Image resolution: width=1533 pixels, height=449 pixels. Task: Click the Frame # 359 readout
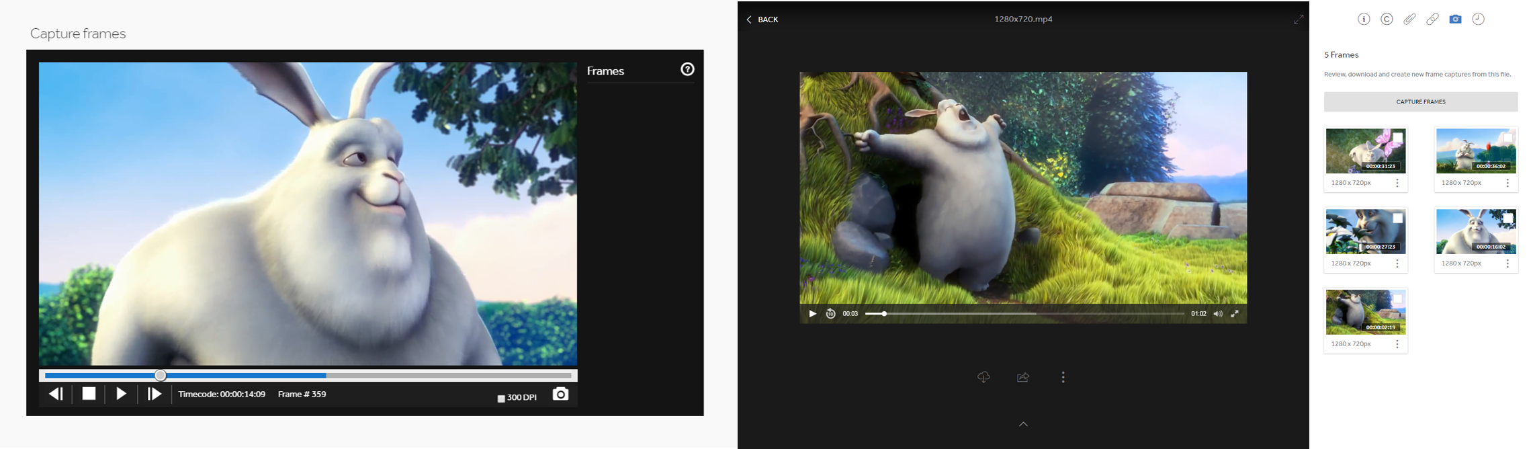pyautogui.click(x=302, y=395)
